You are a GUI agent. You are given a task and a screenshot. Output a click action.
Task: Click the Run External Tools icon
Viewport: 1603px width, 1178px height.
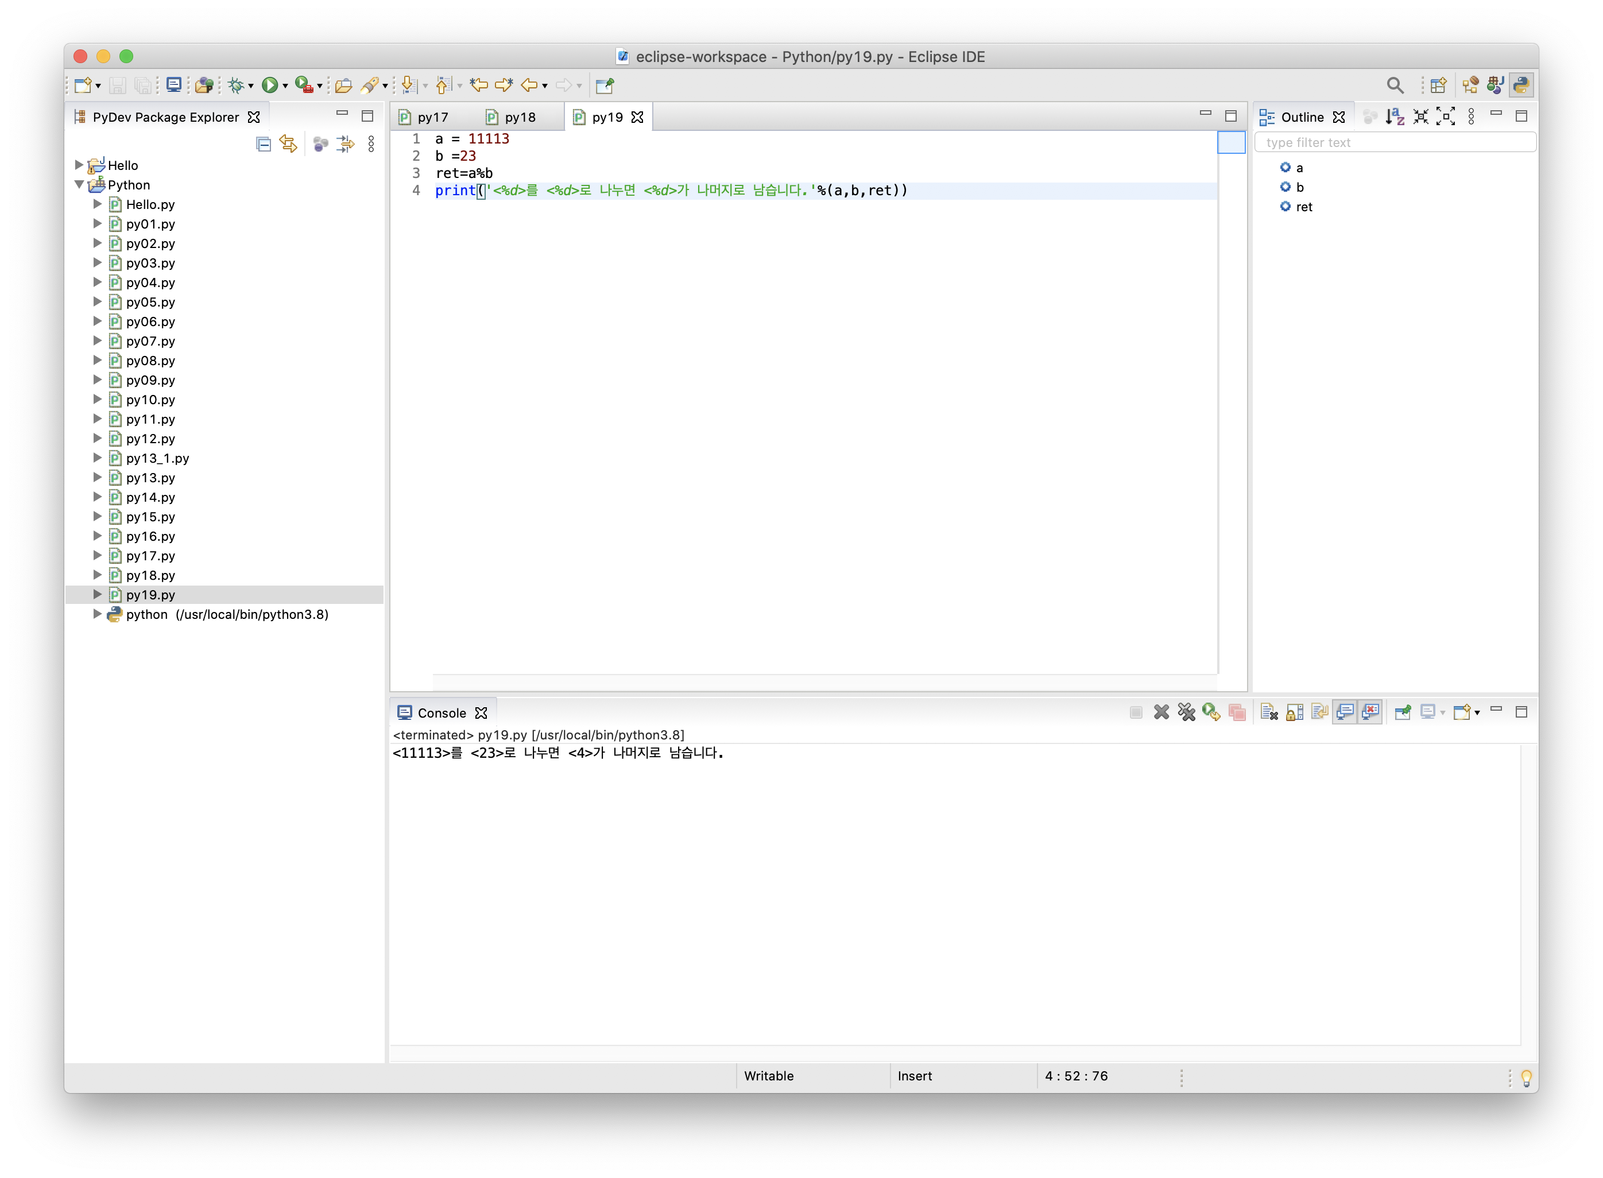pyautogui.click(x=304, y=86)
